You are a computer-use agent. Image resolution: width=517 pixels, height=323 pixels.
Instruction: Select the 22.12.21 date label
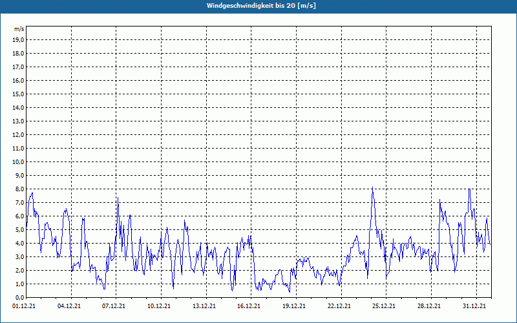[339, 306]
